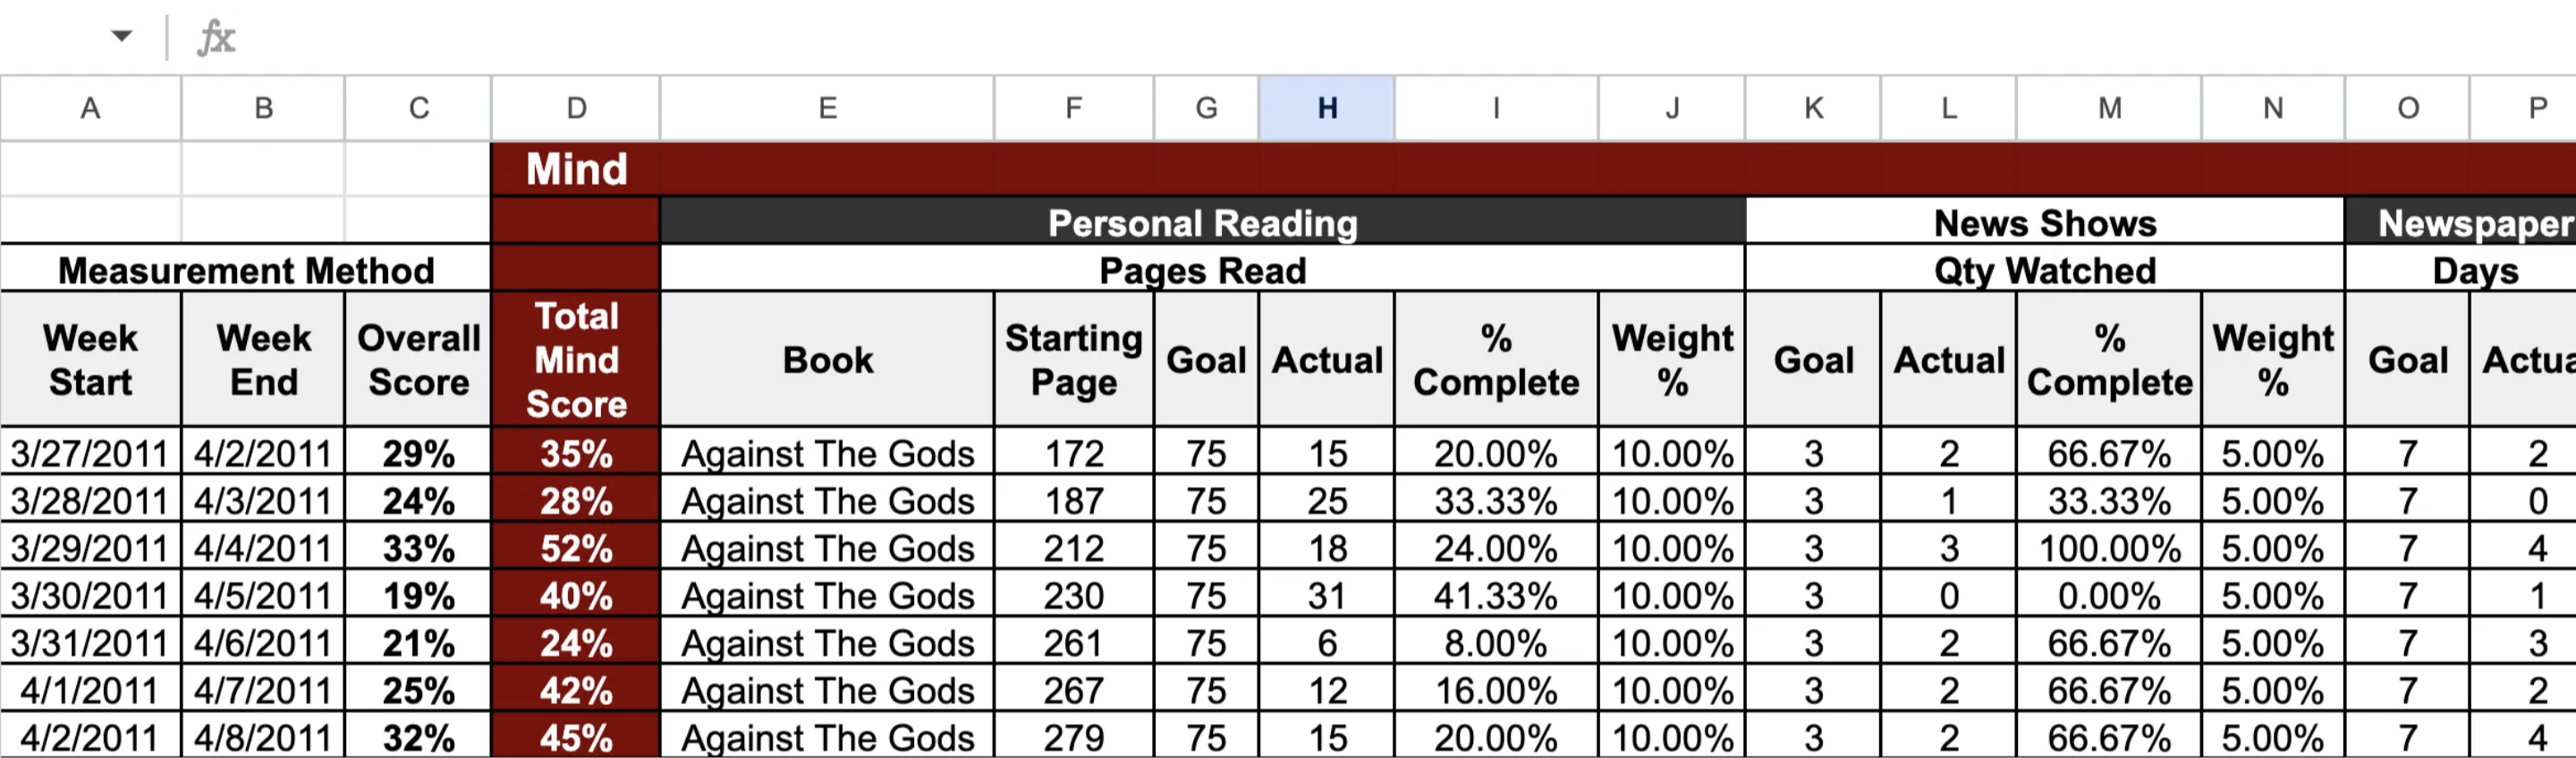Select the News Shows header cell
Image resolution: width=2576 pixels, height=758 pixels.
2045,222
